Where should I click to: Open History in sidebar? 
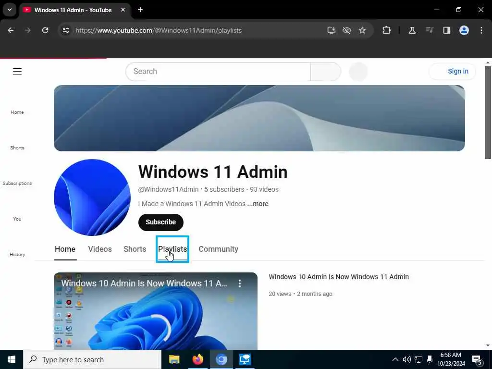coord(17,254)
